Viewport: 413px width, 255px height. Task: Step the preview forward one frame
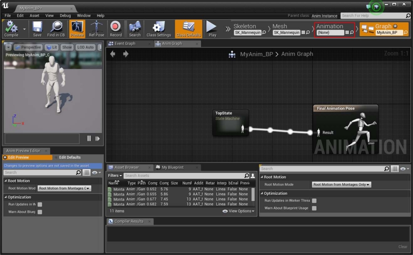(x=98, y=138)
